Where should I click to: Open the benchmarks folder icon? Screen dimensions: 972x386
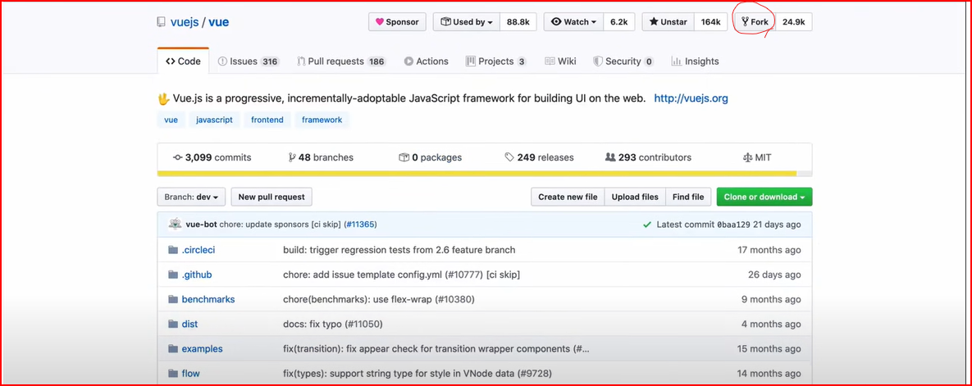[173, 300]
